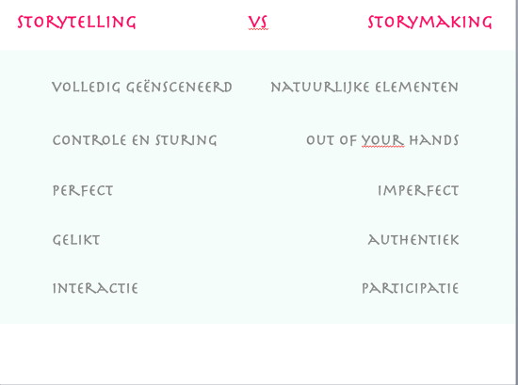Click the word ELEMENTEN
The height and width of the screenshot is (385, 518).
[417, 88]
